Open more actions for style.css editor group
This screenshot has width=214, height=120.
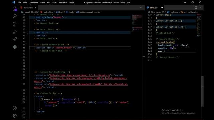(200, 8)
